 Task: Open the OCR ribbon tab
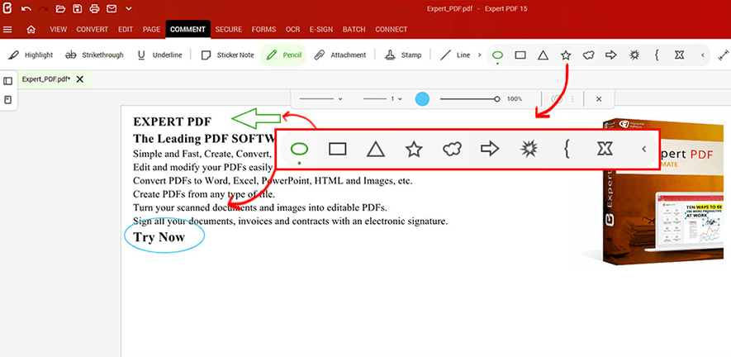292,30
